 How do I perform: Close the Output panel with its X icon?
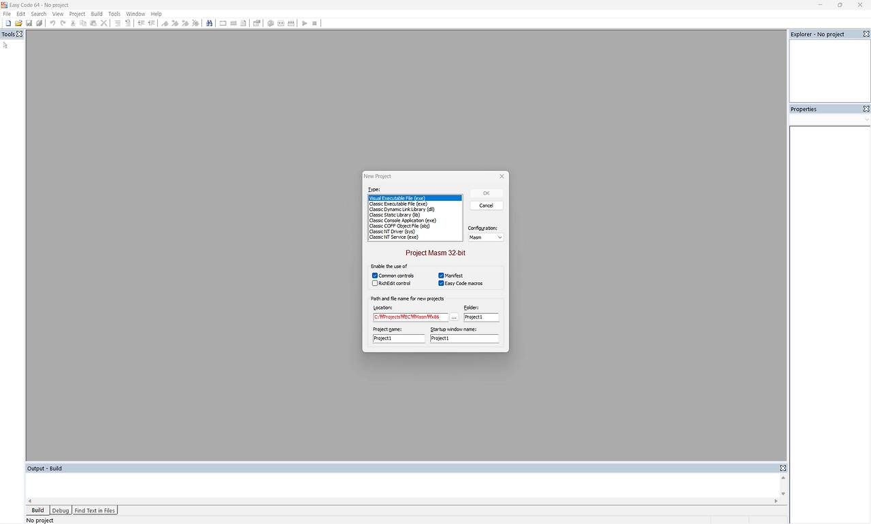point(783,468)
